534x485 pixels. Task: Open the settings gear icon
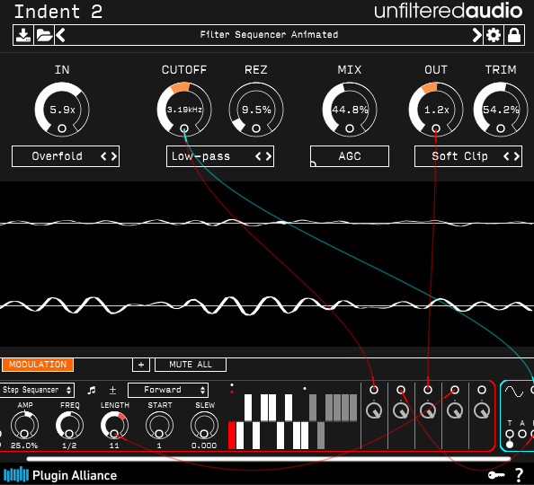(494, 35)
